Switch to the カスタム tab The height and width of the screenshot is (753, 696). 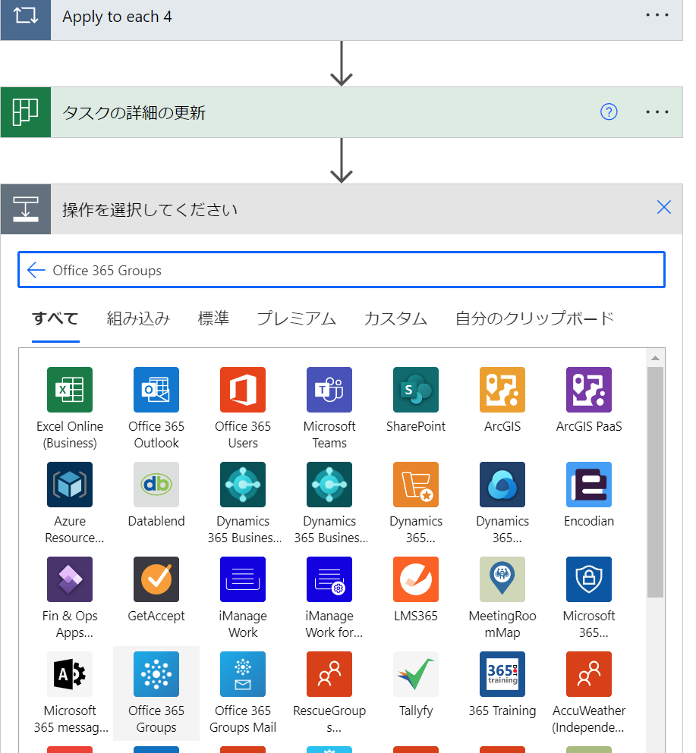pos(395,318)
